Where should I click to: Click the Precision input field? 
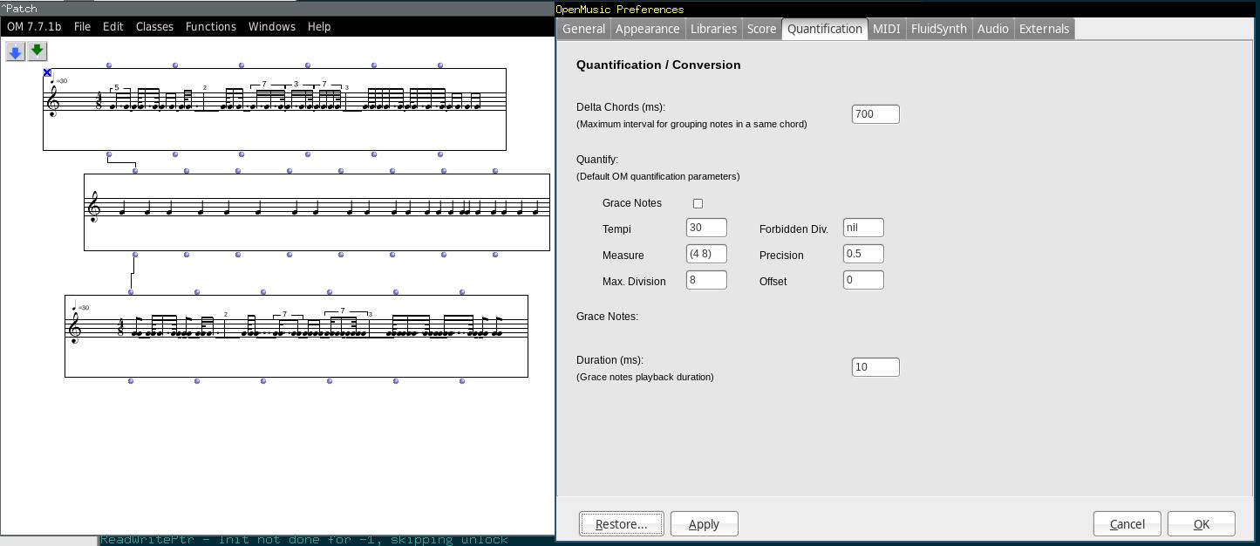pos(863,254)
